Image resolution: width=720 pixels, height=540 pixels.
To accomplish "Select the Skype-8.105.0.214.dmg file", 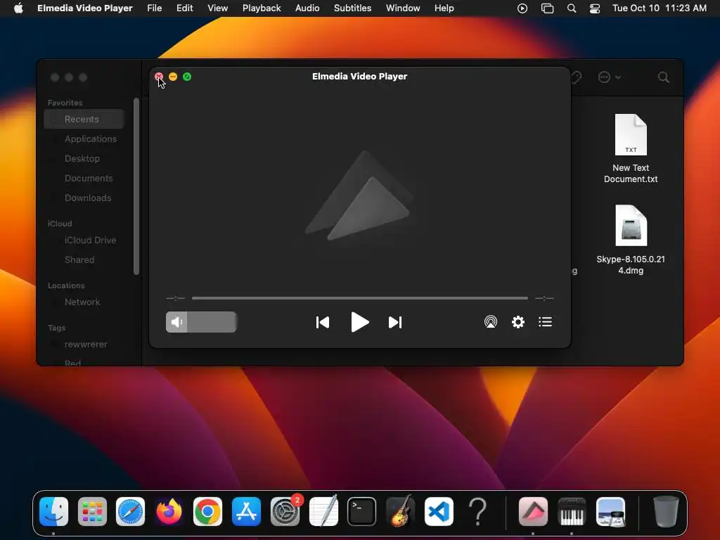I will coord(631,240).
